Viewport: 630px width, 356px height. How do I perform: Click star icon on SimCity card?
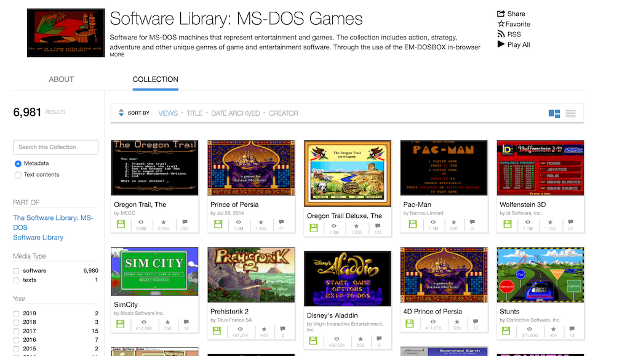(167, 322)
